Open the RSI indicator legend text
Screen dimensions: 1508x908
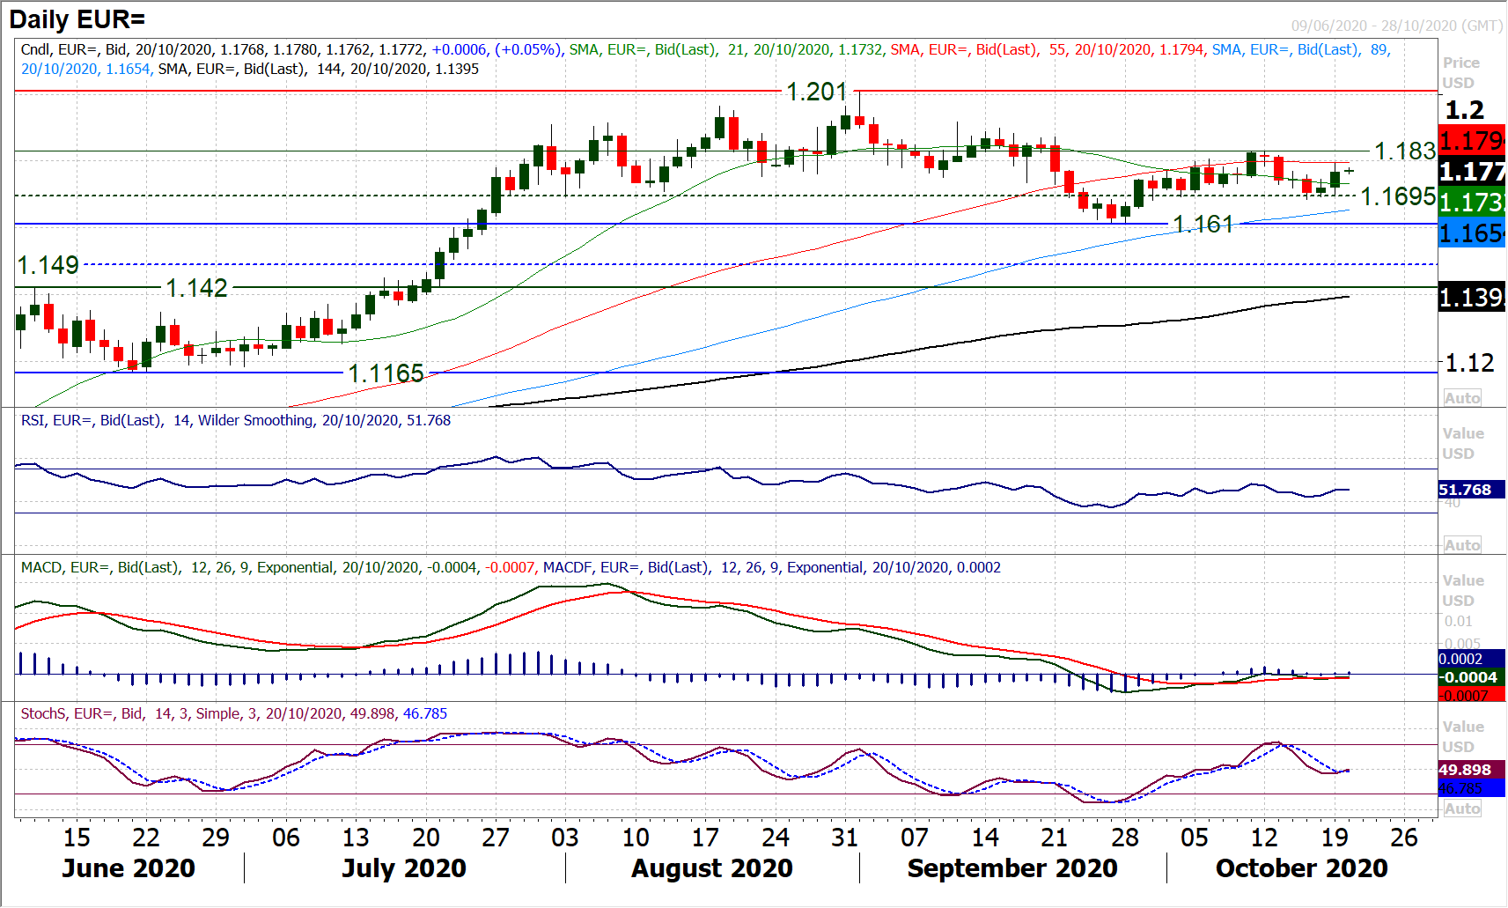tap(235, 421)
